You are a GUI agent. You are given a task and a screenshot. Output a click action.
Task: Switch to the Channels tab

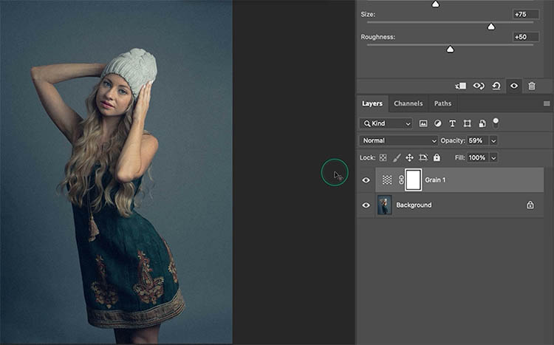[x=408, y=103]
